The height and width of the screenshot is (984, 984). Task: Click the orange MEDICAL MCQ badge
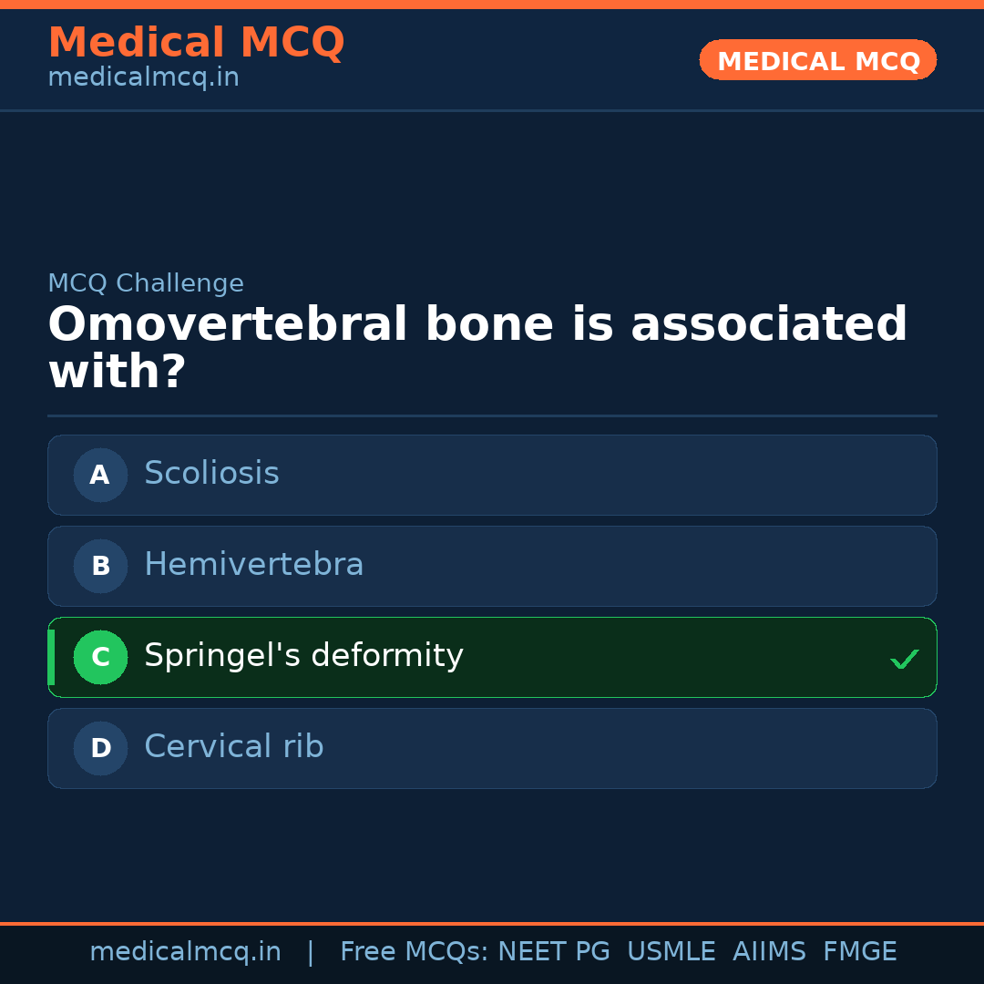(817, 60)
